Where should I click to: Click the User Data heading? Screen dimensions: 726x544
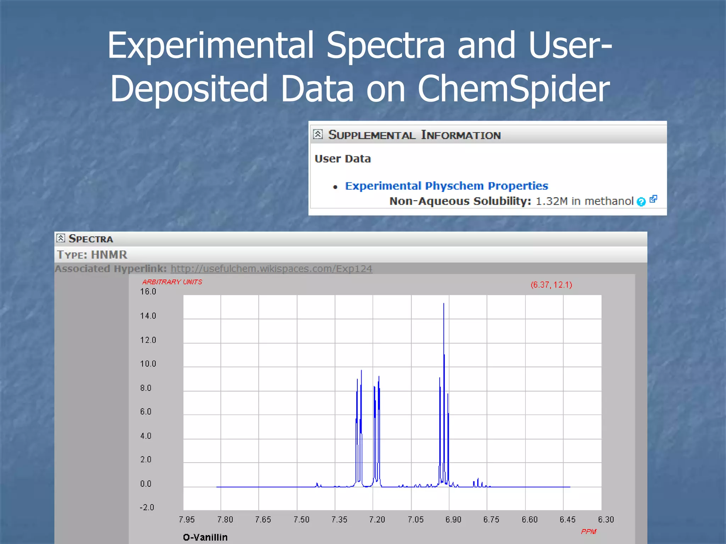coord(342,159)
